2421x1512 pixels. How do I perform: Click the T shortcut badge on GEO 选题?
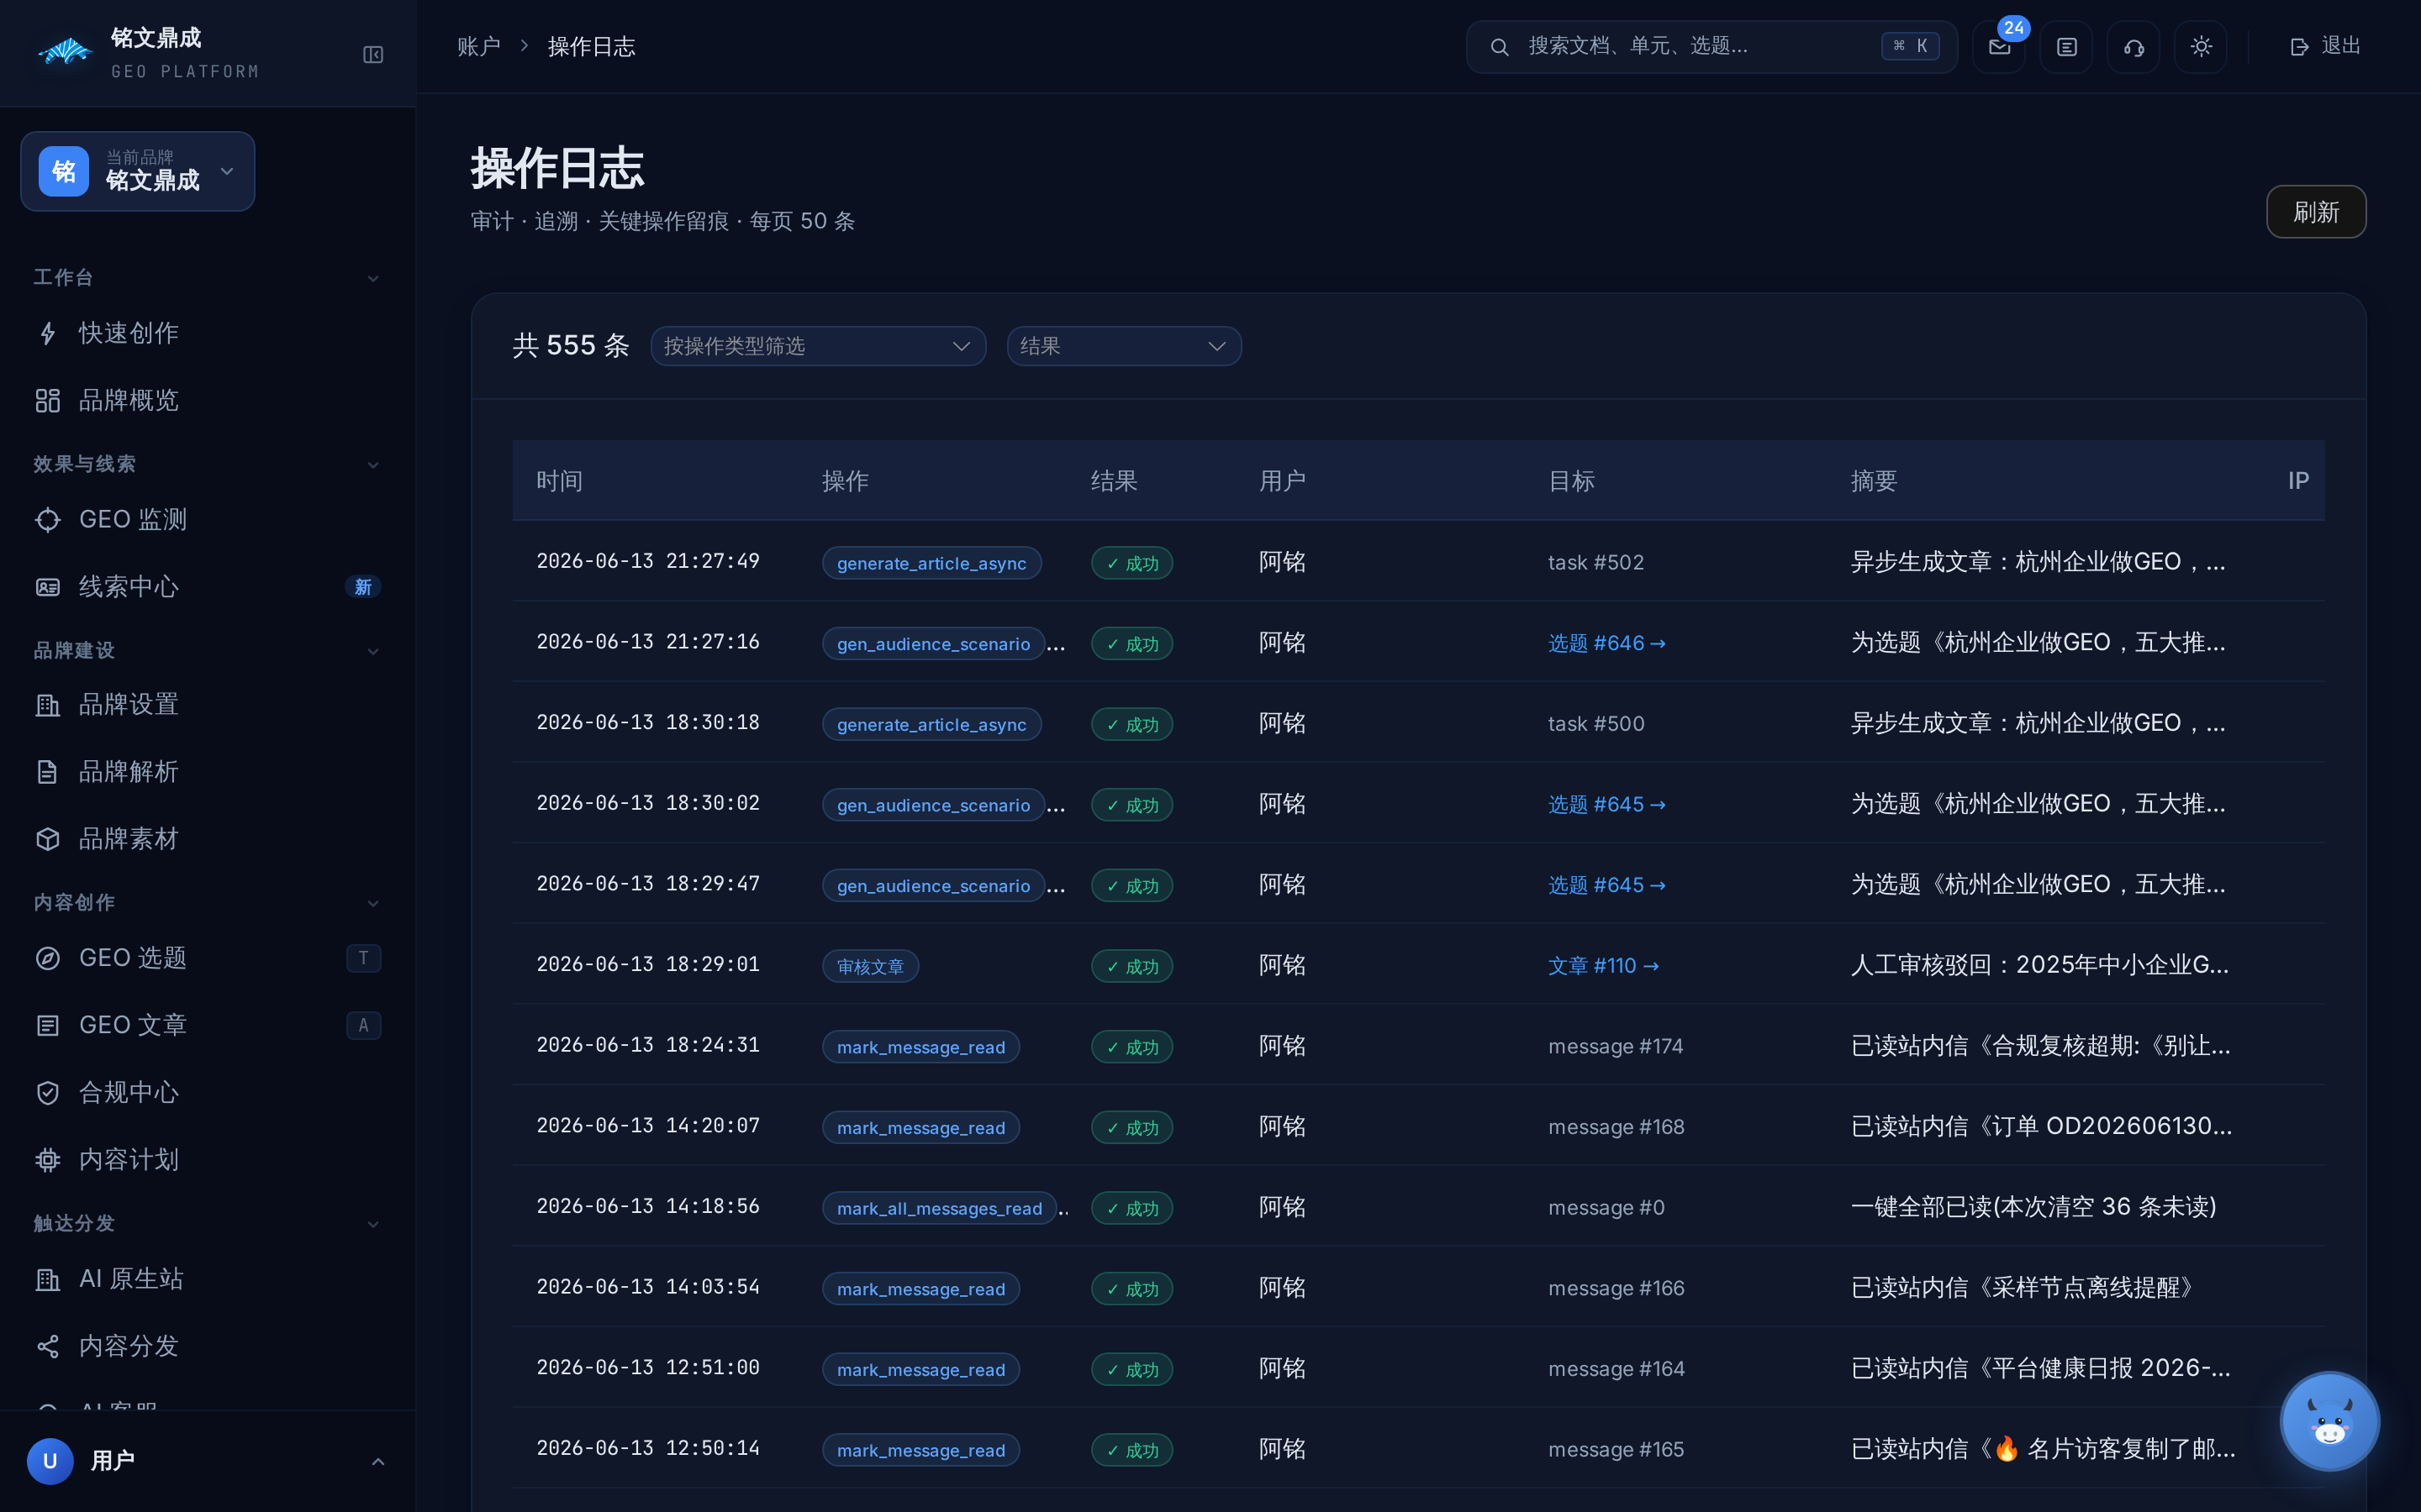coord(363,958)
